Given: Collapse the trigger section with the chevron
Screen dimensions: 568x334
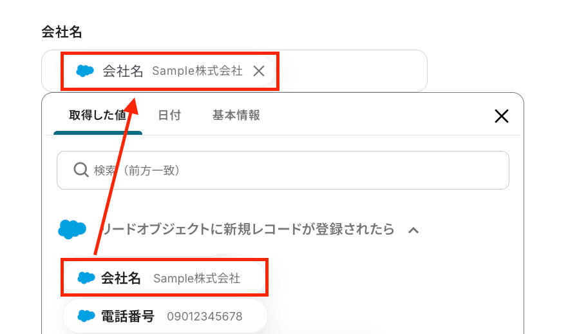Looking at the screenshot, I should tap(414, 230).
